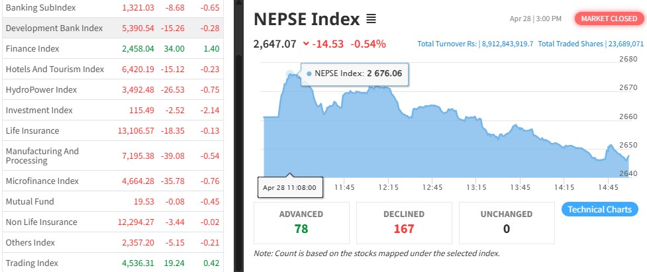
Task: Click the UNCHANGED 0 stocks box
Action: [507, 222]
